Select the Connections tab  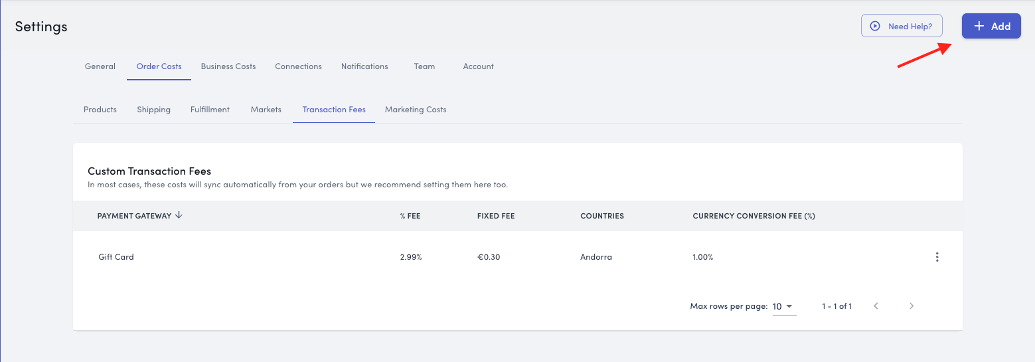tap(298, 66)
